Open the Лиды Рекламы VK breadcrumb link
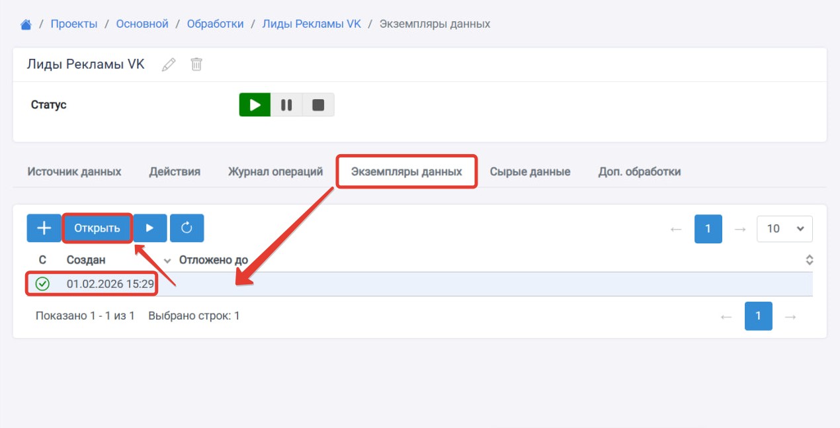 point(312,24)
